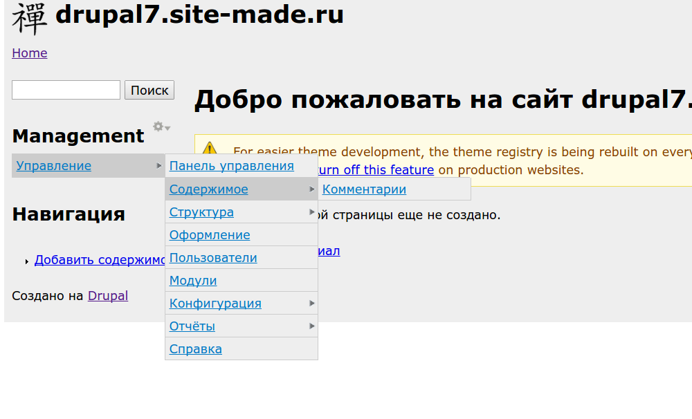692x419 pixels.
Task: Click the Management block heading
Action: (78, 136)
